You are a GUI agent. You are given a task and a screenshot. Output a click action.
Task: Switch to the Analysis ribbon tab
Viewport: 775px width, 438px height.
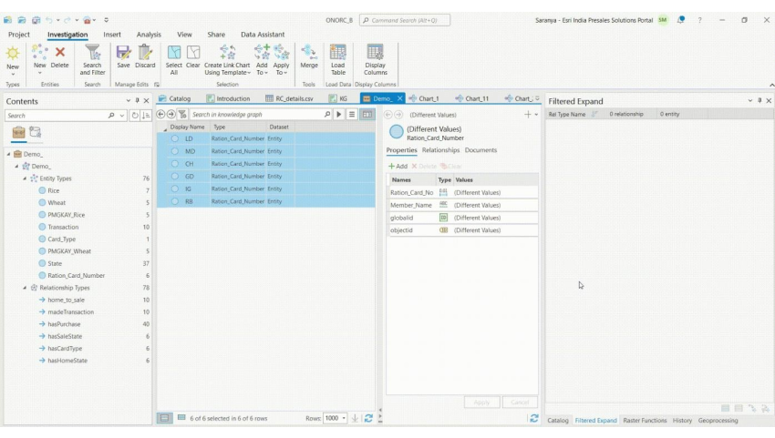pos(148,35)
